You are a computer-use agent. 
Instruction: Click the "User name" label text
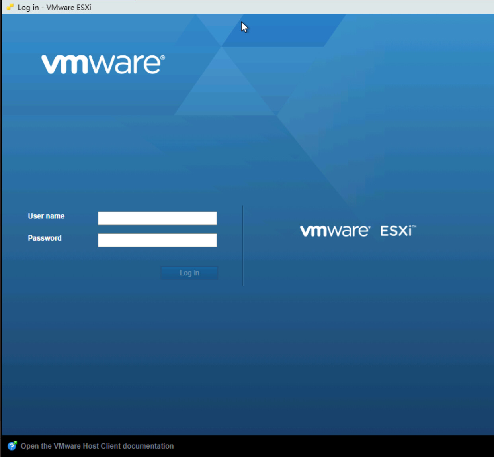pyautogui.click(x=46, y=216)
